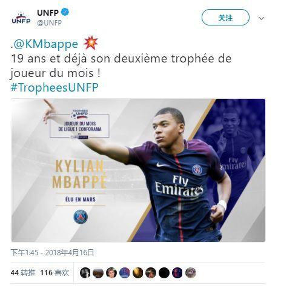Open the UNFP profile logo avatar

(21, 19)
